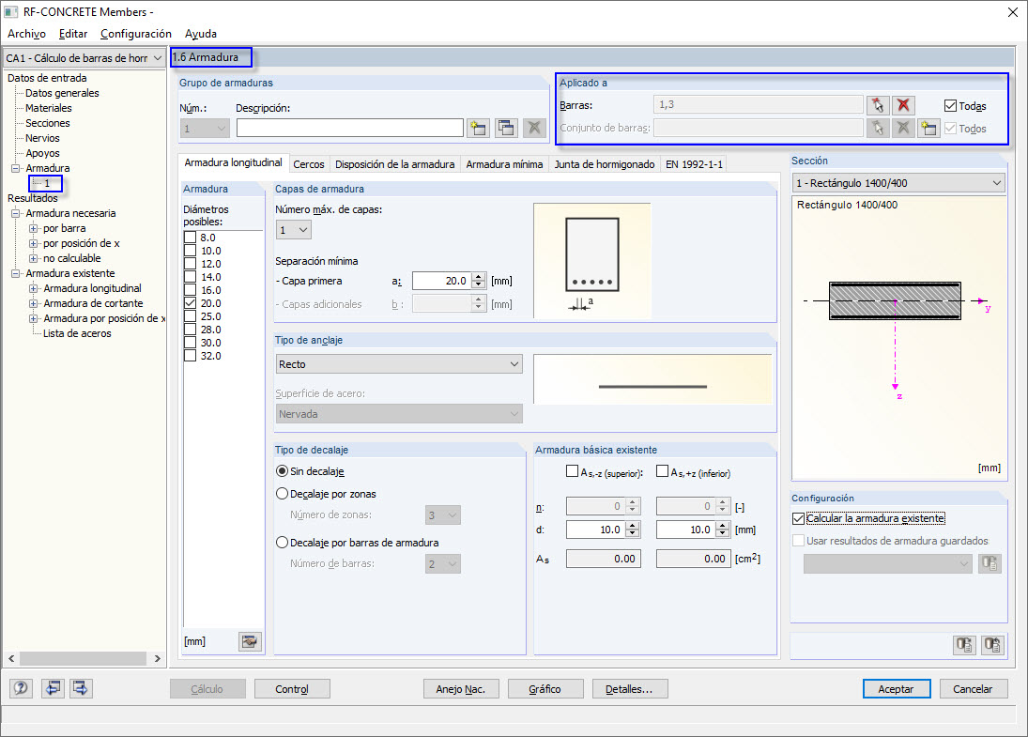The image size is (1028, 737).
Task: Select the Sin decalaje radio button
Action: coord(282,470)
